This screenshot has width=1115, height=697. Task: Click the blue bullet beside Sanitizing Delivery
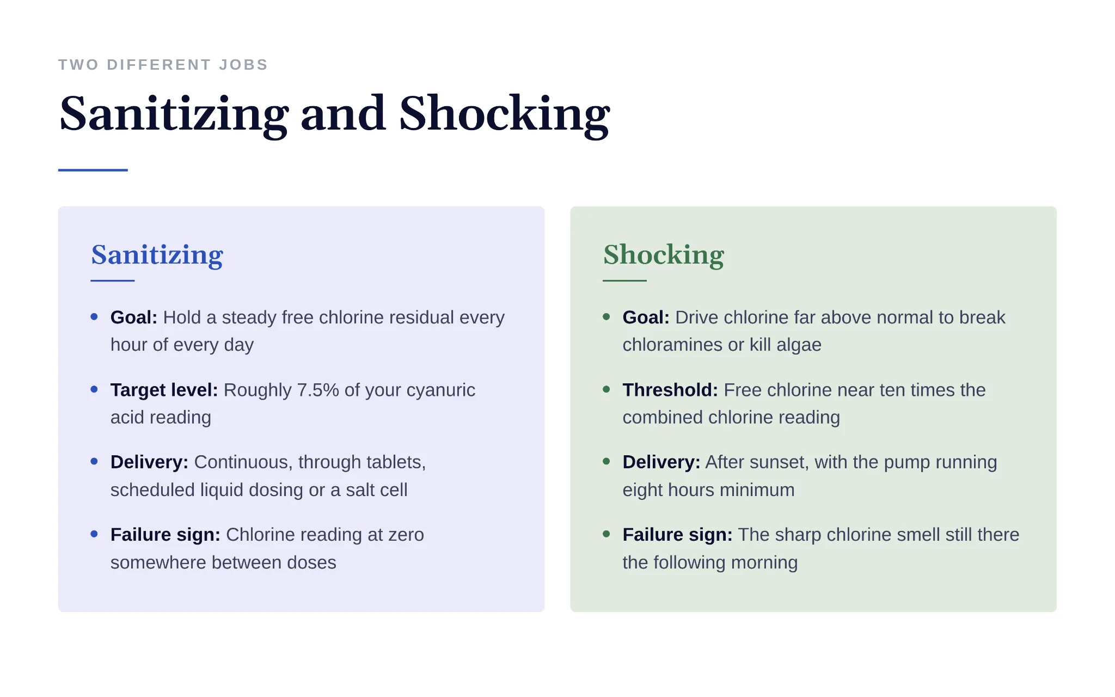[94, 461]
